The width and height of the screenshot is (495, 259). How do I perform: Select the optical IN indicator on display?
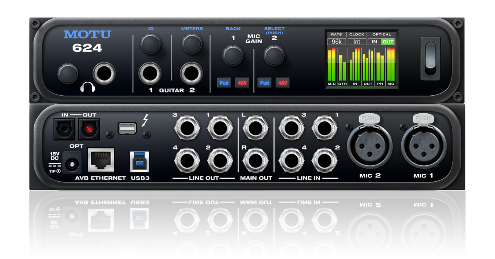[374, 42]
